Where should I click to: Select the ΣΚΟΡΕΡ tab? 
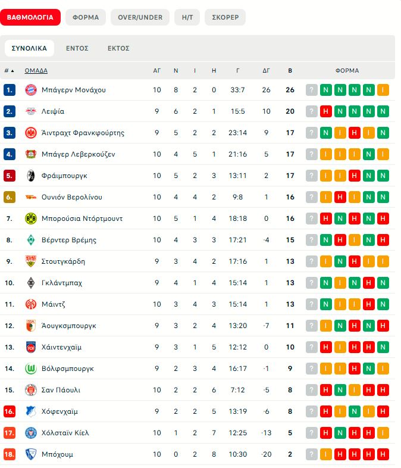click(x=225, y=17)
